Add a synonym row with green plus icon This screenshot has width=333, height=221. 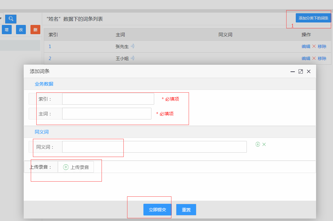point(258,144)
